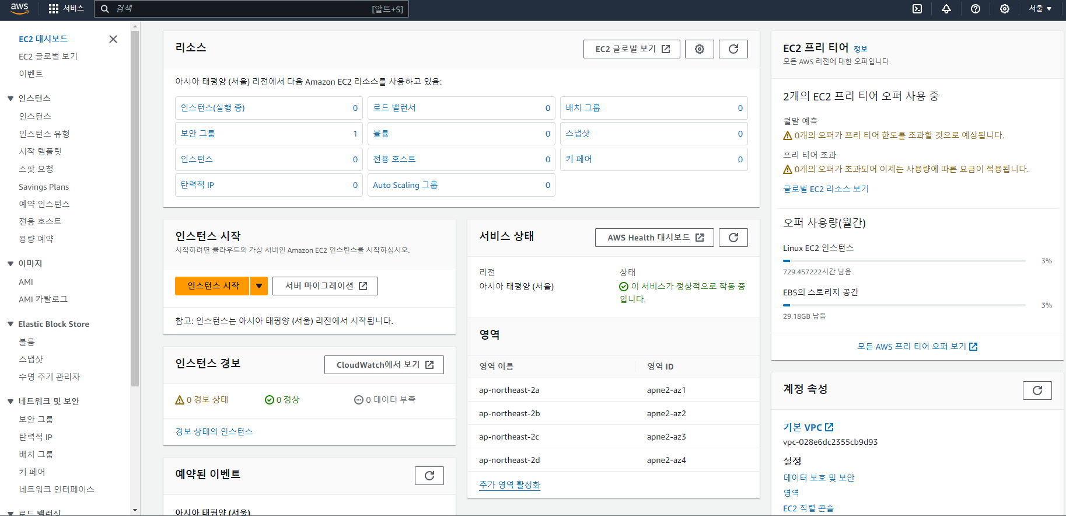The width and height of the screenshot is (1066, 516).
Task: Close the EC2 sidebar navigation panel
Action: pyautogui.click(x=113, y=39)
